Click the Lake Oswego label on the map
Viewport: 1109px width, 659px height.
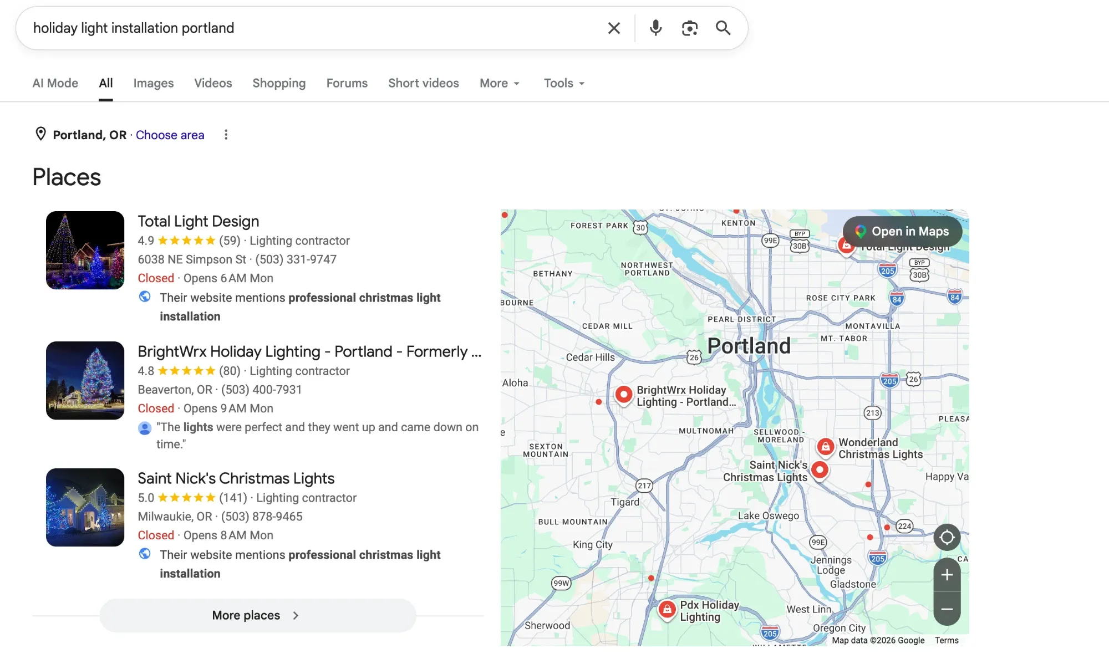pos(769,515)
